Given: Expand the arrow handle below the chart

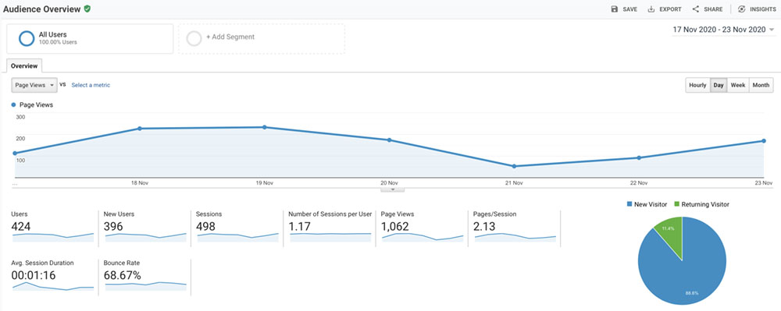Looking at the screenshot, I should pos(393,189).
